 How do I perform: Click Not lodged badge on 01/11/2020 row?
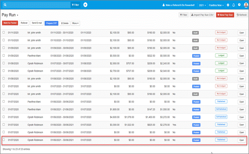(221, 32)
